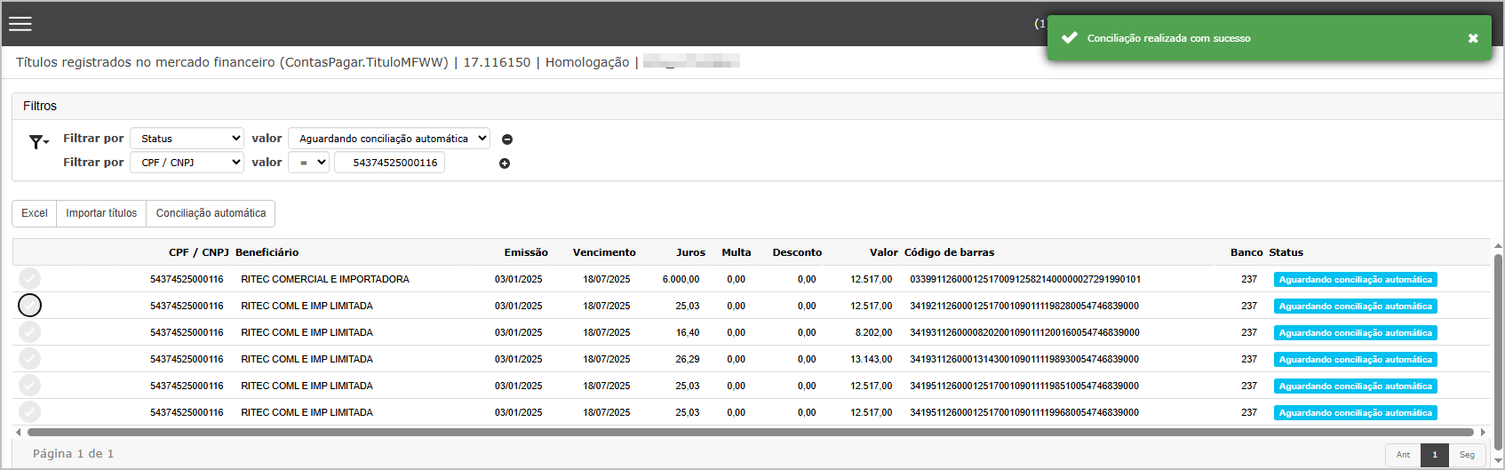
Task: Click the Seg pagination button
Action: click(x=1467, y=454)
